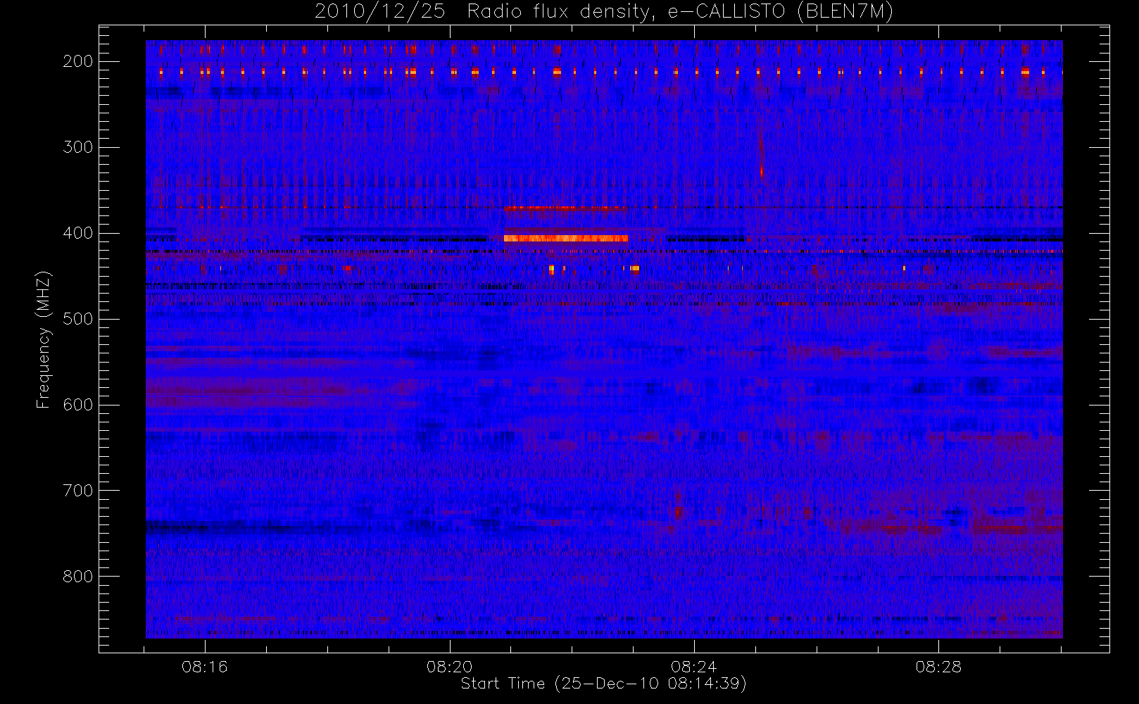Click the 200 frequency tick label
The height and width of the screenshot is (704, 1139).
[x=78, y=61]
